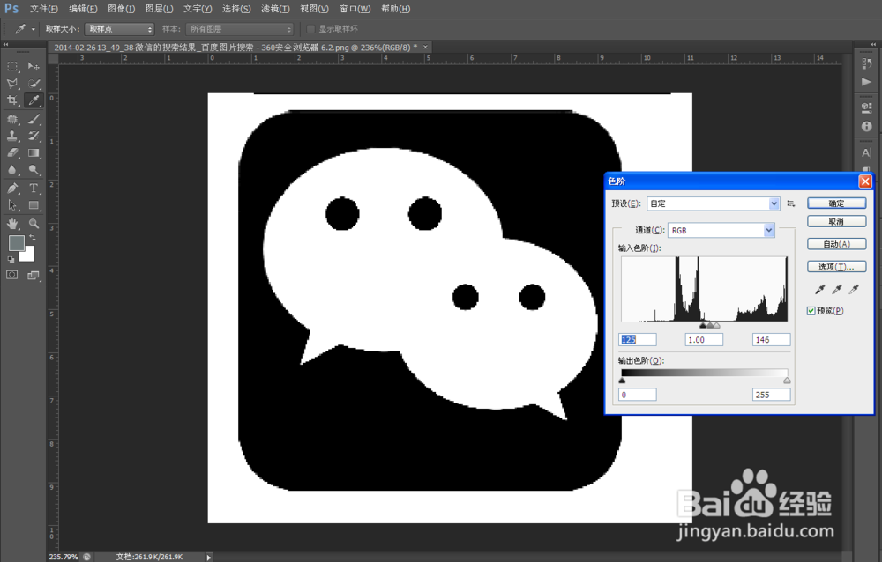Open the Levels preset options menu icon
This screenshot has height=562, width=882.
pyautogui.click(x=791, y=203)
